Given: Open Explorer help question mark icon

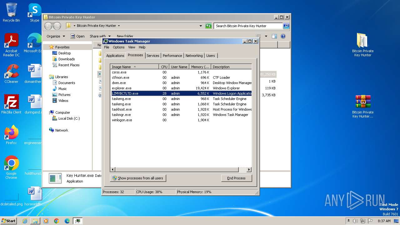Looking at the screenshot, I should pyautogui.click(x=283, y=36).
